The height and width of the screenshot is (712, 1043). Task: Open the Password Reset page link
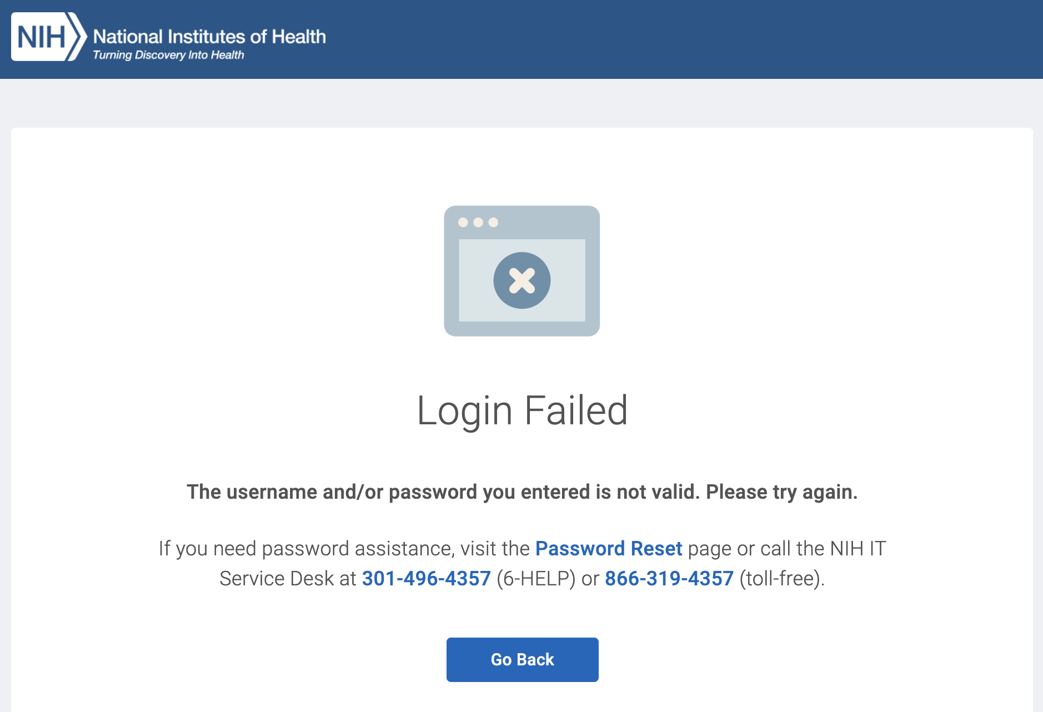tap(609, 549)
